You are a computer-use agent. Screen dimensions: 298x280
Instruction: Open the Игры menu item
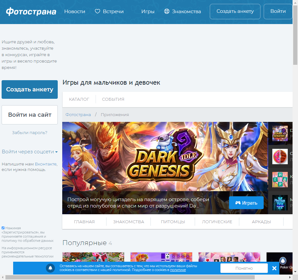pos(148,12)
